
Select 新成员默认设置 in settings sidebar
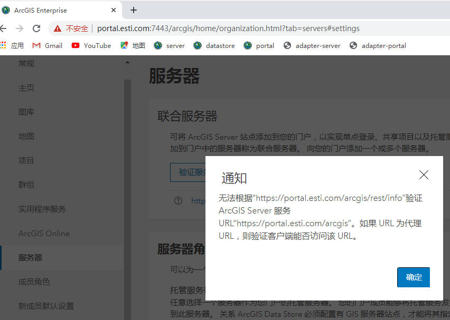(x=46, y=306)
